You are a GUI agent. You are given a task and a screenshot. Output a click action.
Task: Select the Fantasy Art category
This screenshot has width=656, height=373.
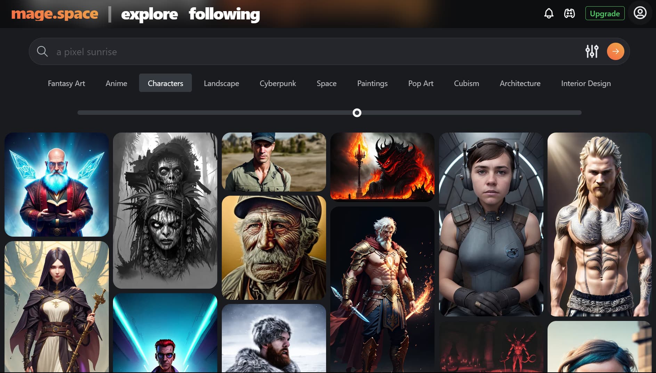(66, 83)
